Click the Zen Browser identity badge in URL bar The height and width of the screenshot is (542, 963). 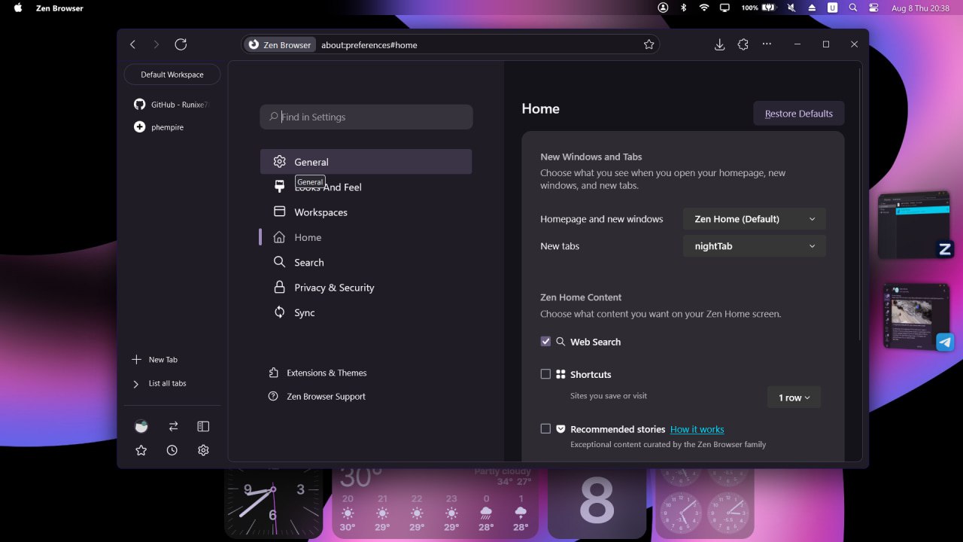[280, 44]
